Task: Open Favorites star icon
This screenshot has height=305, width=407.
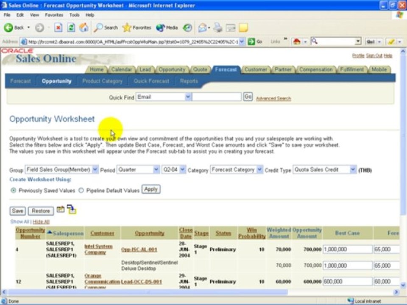Action: (x=127, y=28)
